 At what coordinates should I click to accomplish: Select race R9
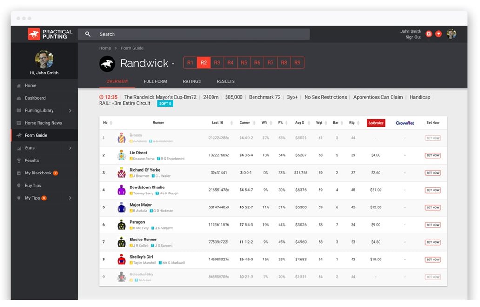pos(297,62)
